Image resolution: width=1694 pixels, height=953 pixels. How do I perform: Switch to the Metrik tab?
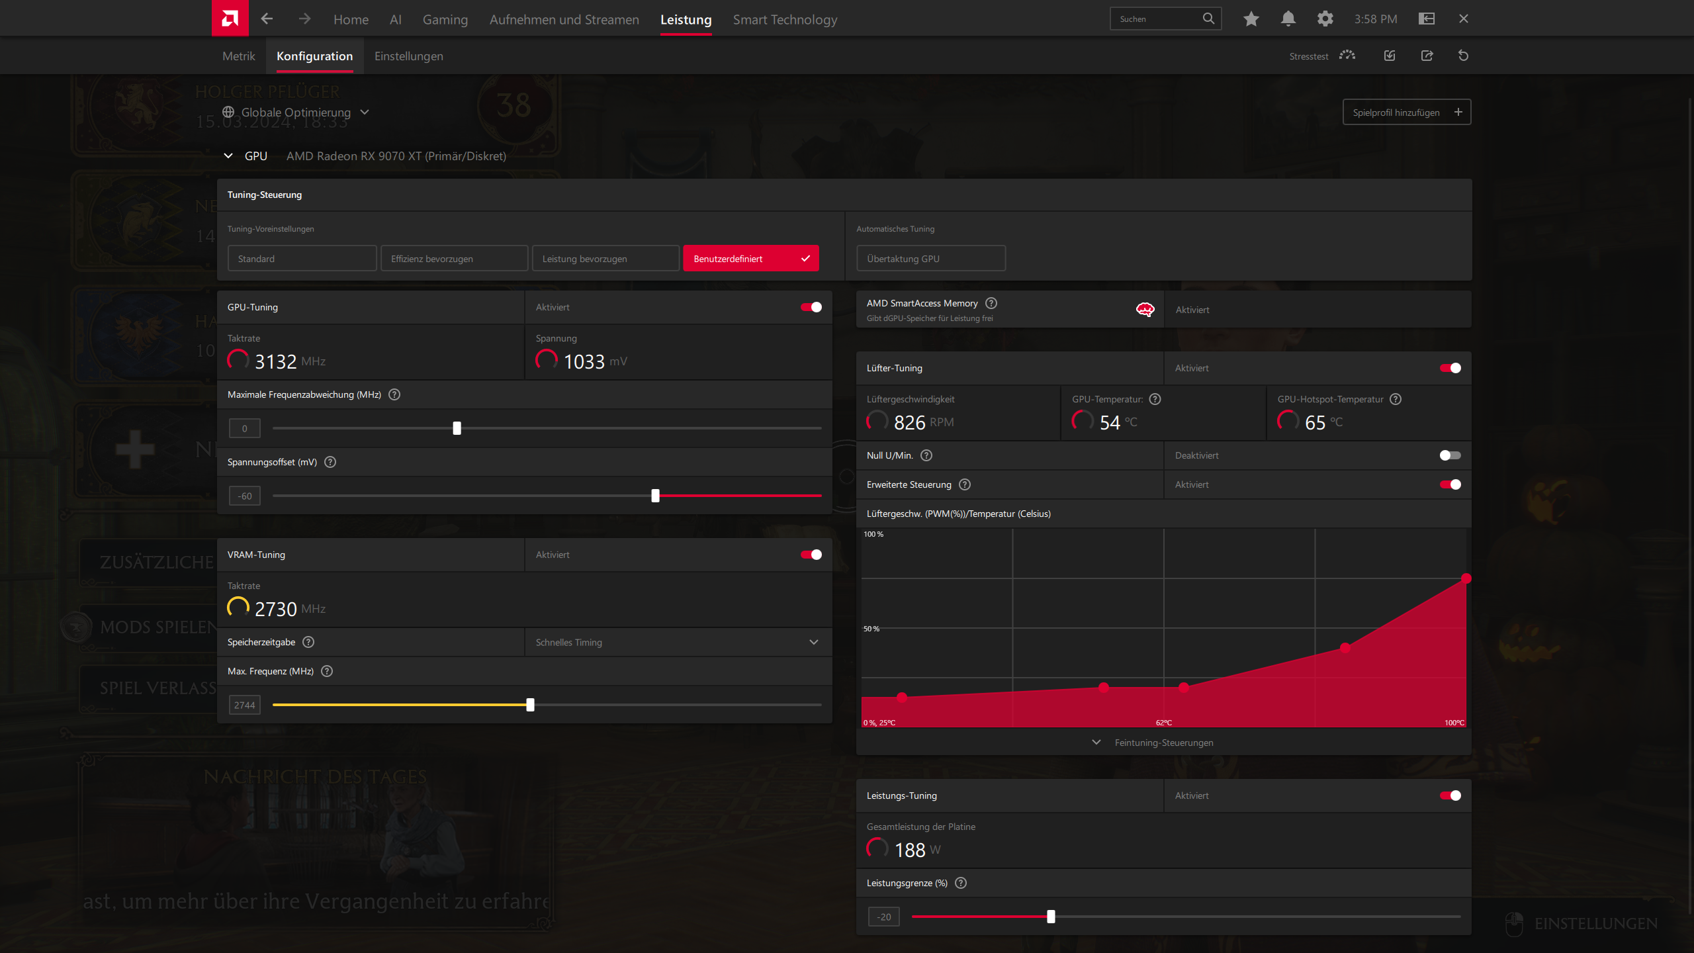pos(238,56)
